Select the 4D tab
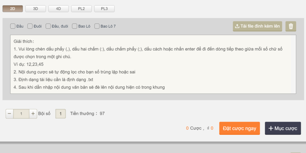 58,8
